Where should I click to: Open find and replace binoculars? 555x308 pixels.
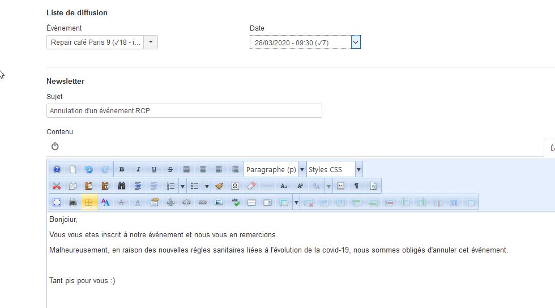121,186
